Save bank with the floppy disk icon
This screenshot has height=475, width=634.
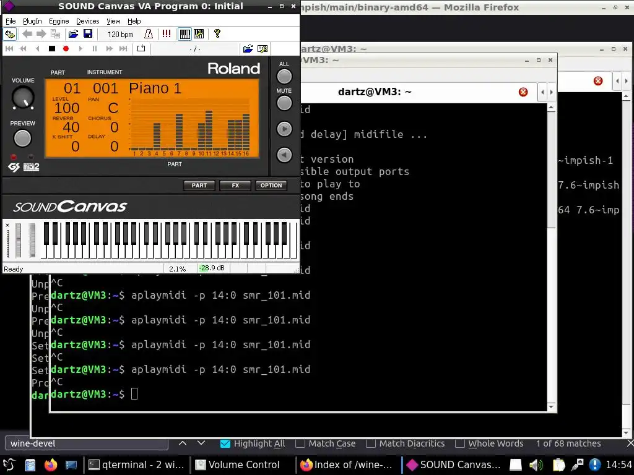point(88,35)
